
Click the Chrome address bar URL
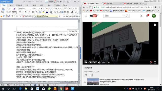[x=124, y=7]
